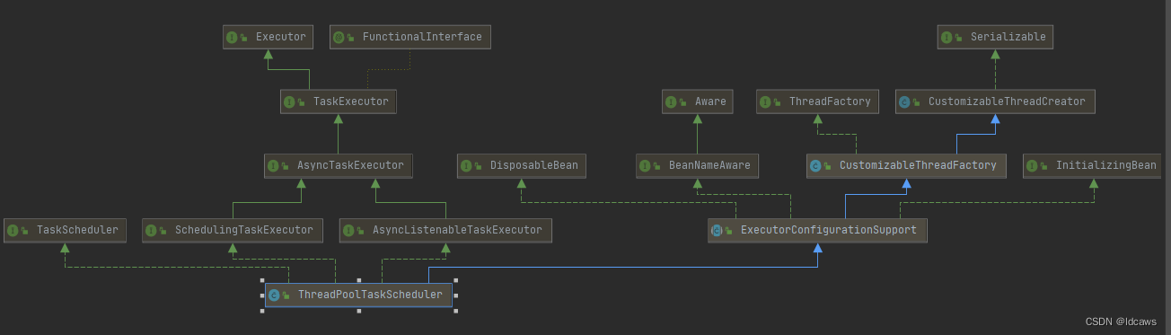The width and height of the screenshot is (1171, 335).
Task: Select the "CustomizableThreadFactory" label text
Action: tap(918, 166)
